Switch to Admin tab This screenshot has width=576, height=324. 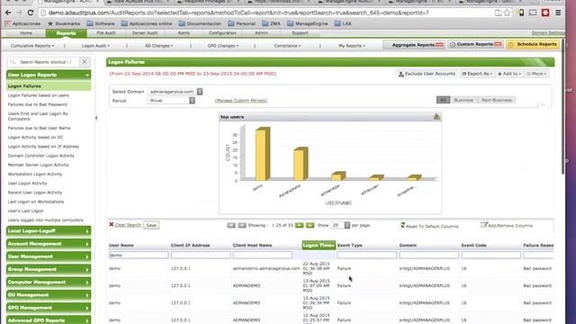(x=261, y=33)
